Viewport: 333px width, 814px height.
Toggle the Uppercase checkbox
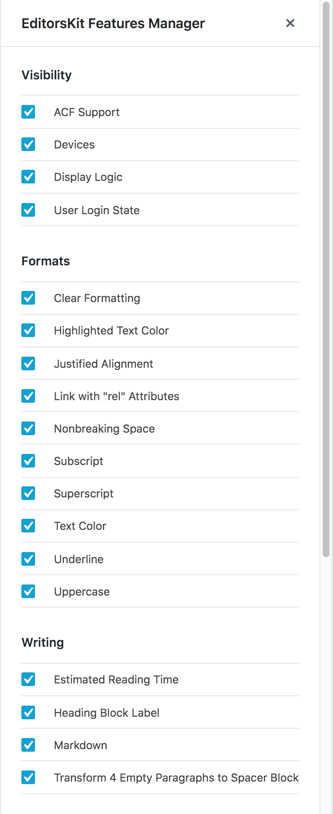pyautogui.click(x=29, y=591)
